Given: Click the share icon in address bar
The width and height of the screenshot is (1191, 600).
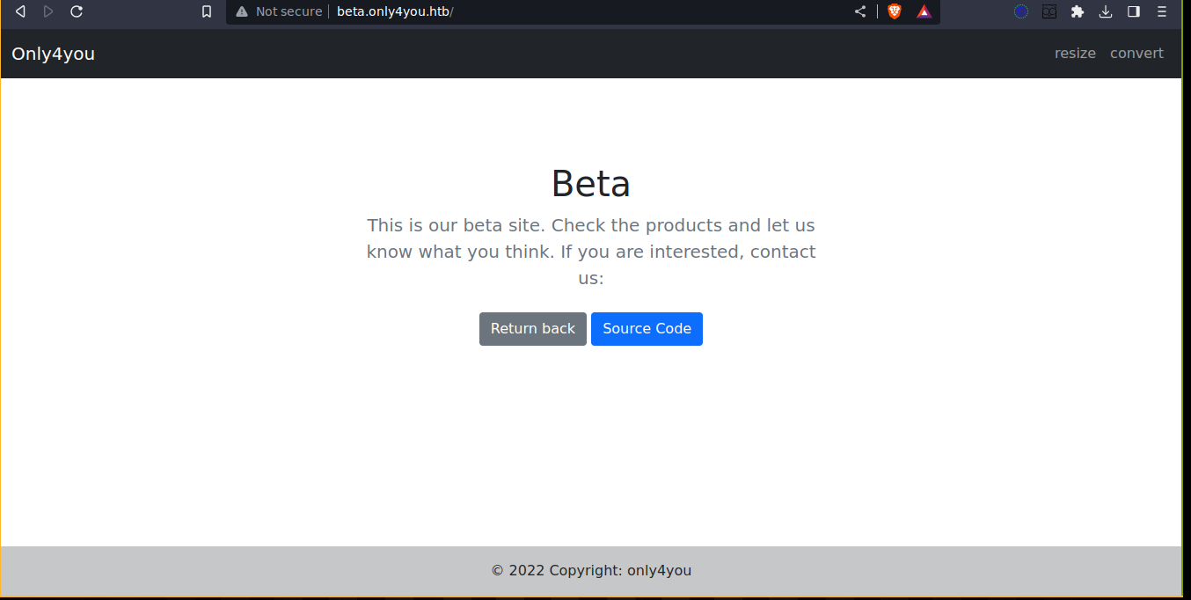Looking at the screenshot, I should tap(860, 11).
